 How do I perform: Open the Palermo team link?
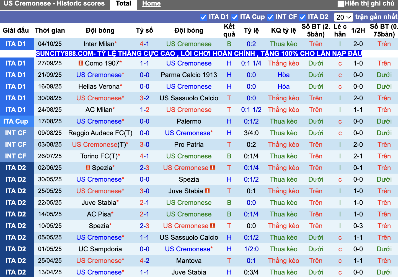tap(189, 121)
